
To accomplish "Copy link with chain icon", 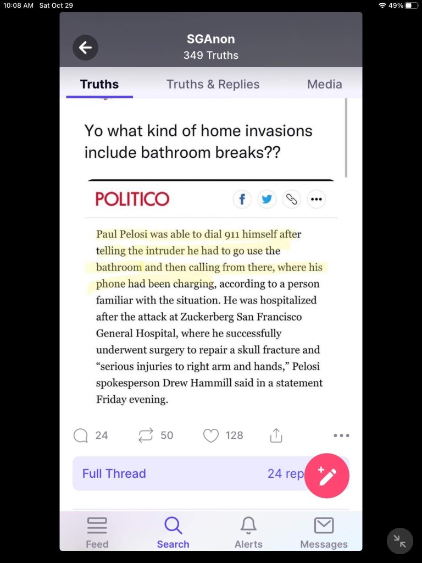I will tap(291, 199).
